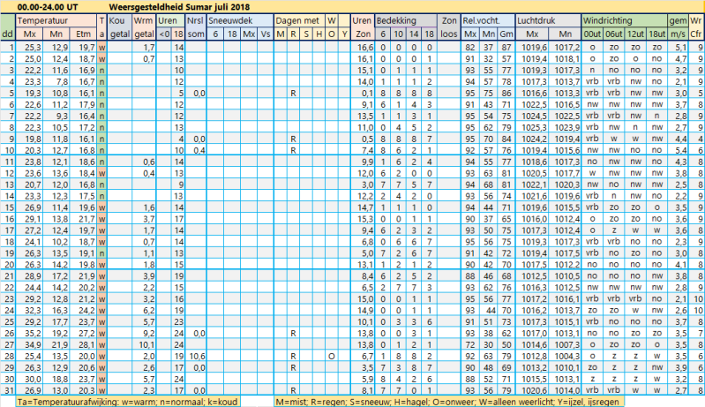Click the "dd" day column header
The height and width of the screenshot is (407, 705).
pyautogui.click(x=8, y=33)
